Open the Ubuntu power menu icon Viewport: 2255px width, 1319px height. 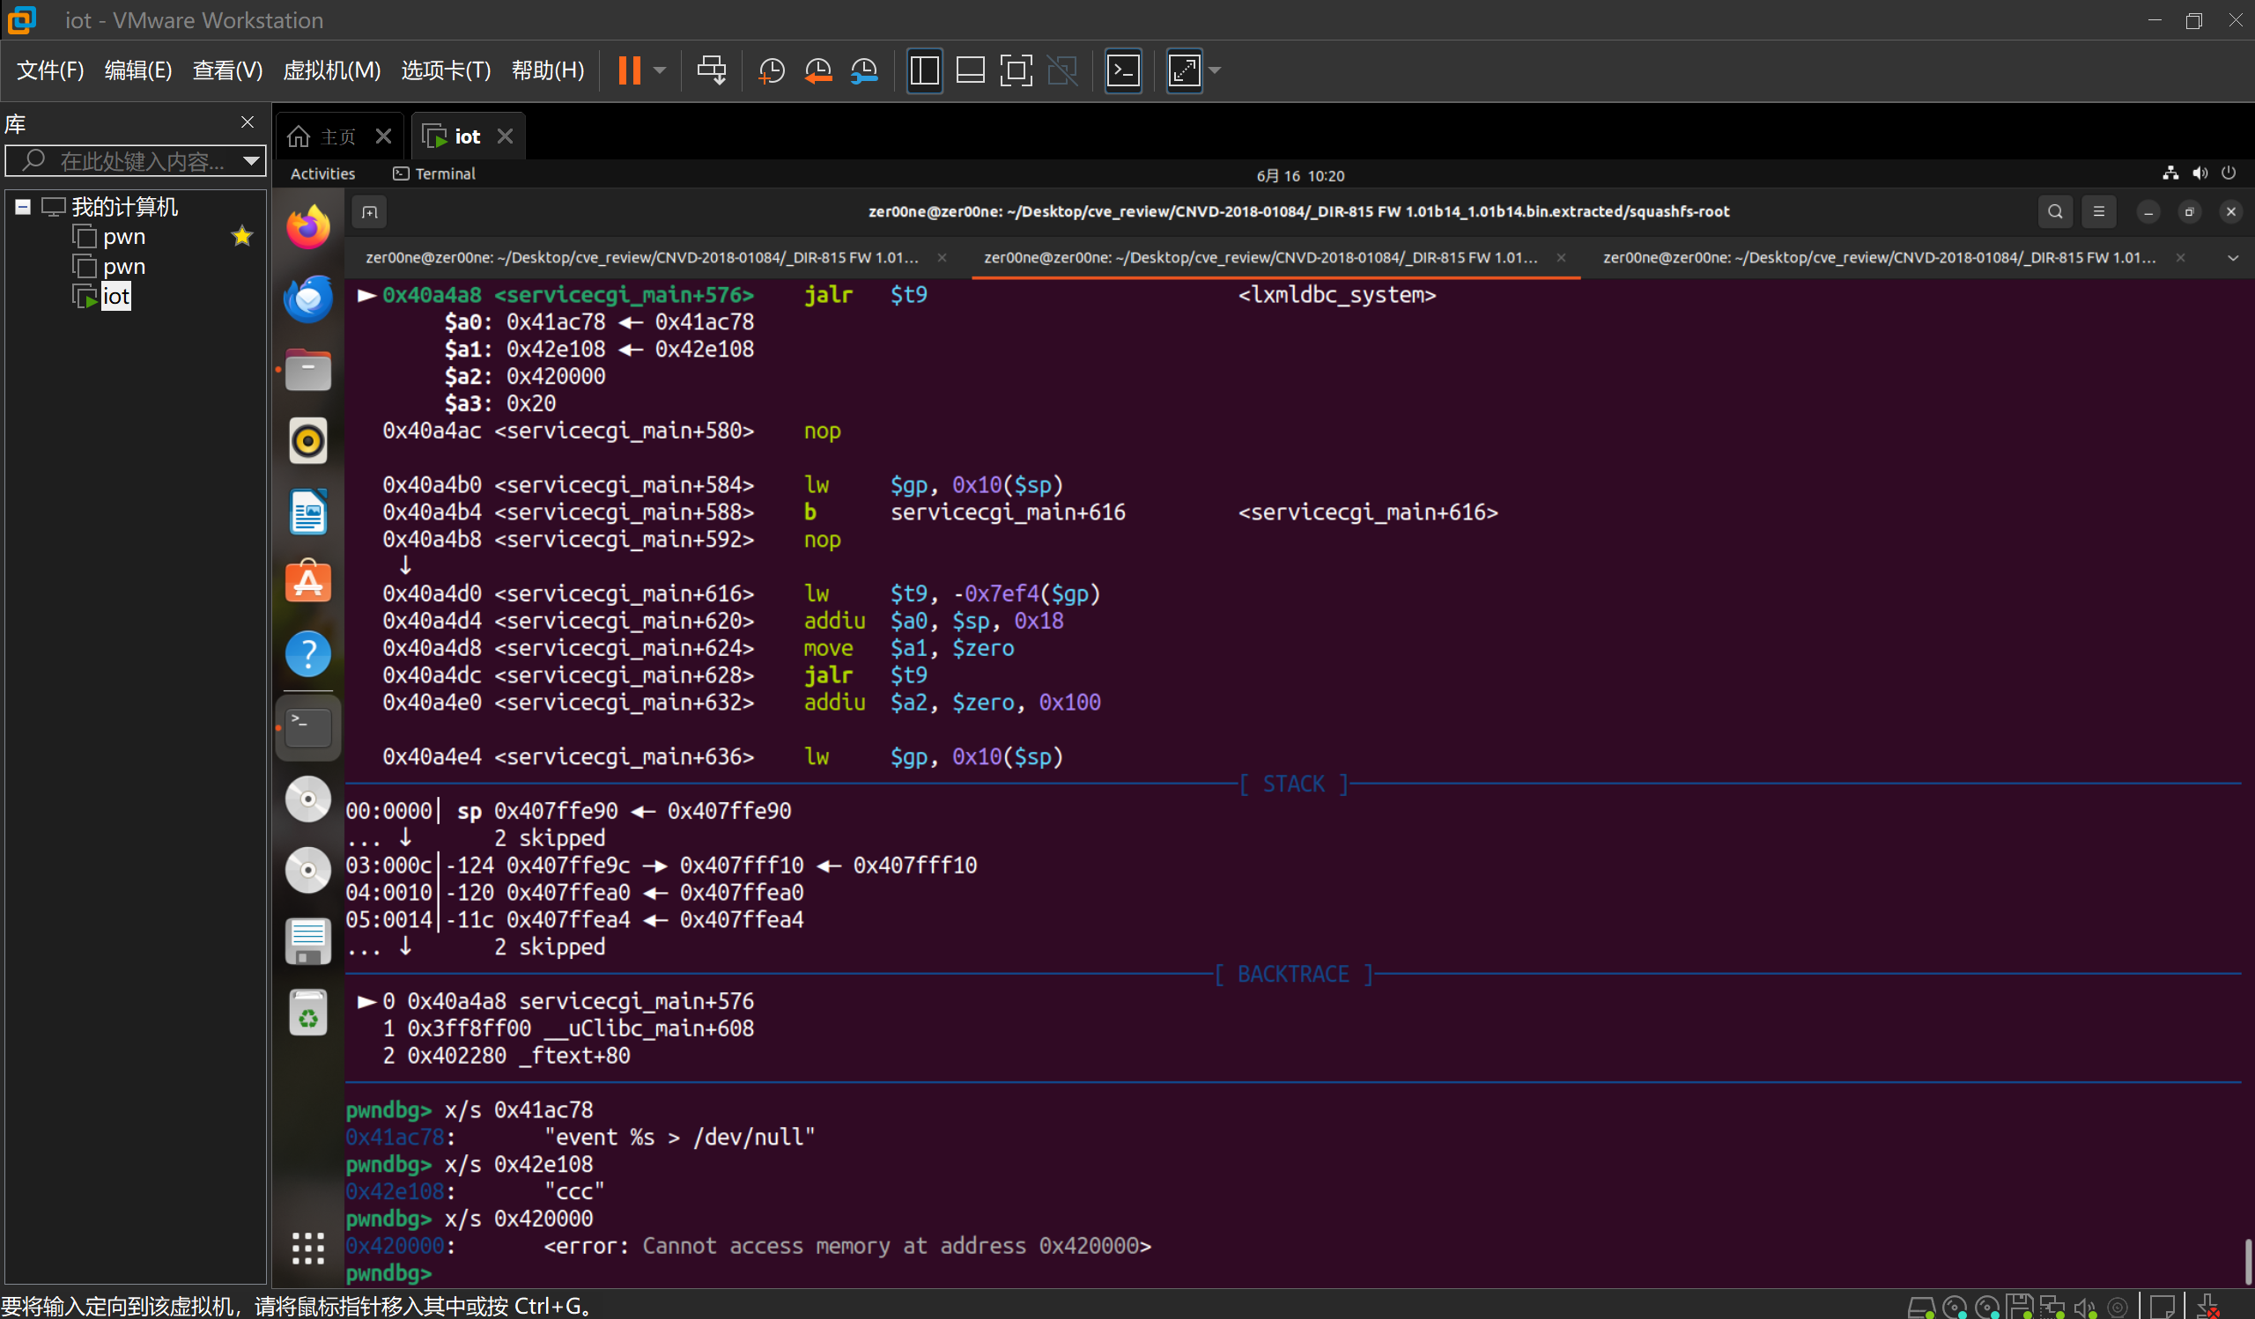(2229, 173)
